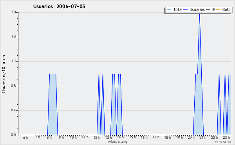Viewport: 235px width, 145px height.
Task: Click the '11 h' x-axis label
Action: coord(85,137)
